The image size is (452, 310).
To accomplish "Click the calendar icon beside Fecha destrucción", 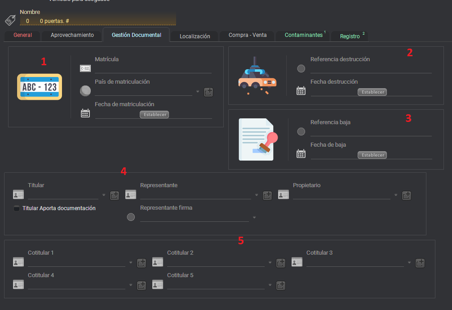I will click(x=301, y=91).
